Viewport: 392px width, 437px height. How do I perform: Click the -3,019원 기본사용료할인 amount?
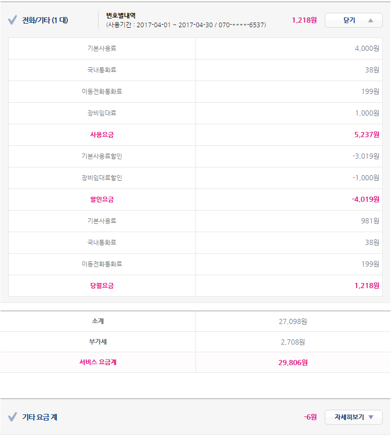(x=365, y=156)
